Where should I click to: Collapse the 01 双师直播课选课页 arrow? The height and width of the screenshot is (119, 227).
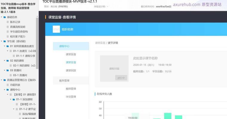(5, 46)
